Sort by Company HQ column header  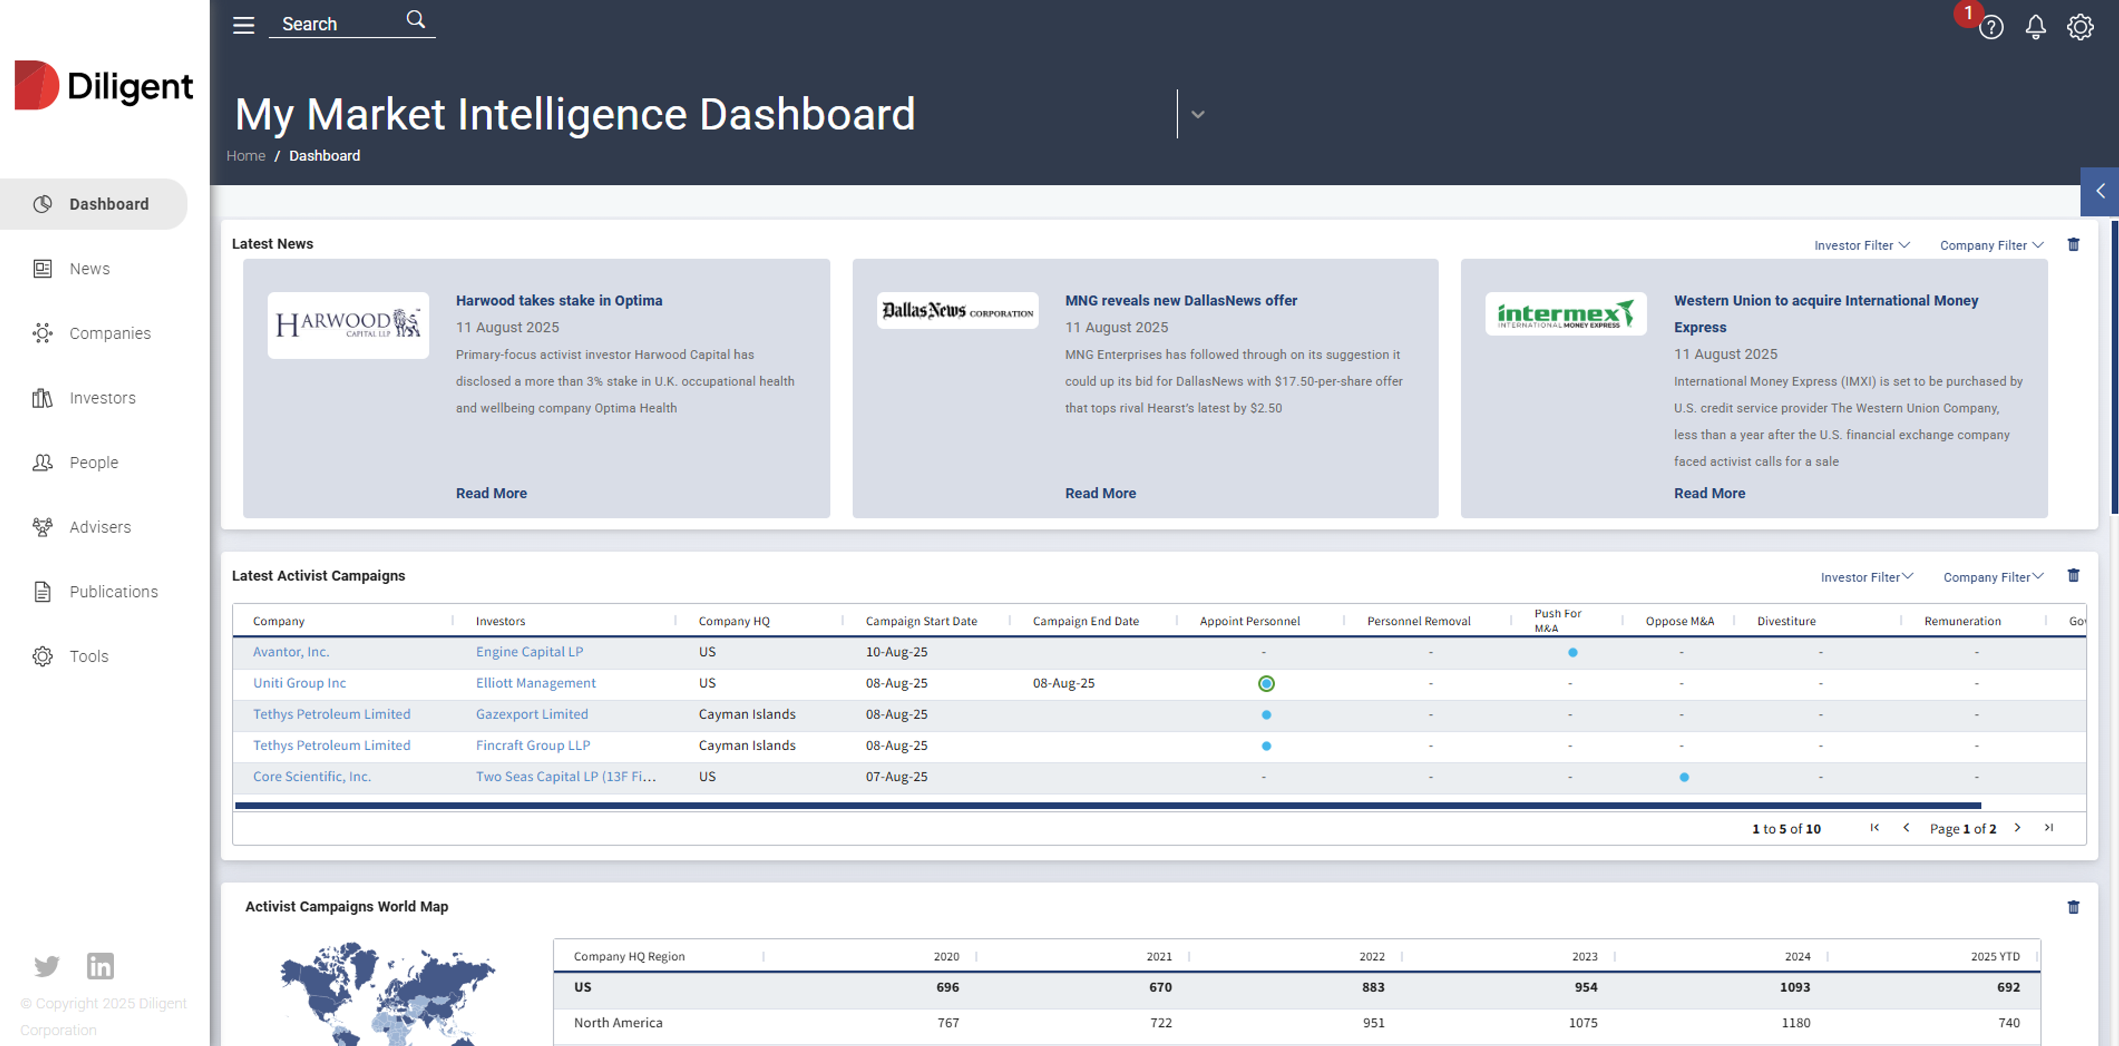click(x=734, y=621)
